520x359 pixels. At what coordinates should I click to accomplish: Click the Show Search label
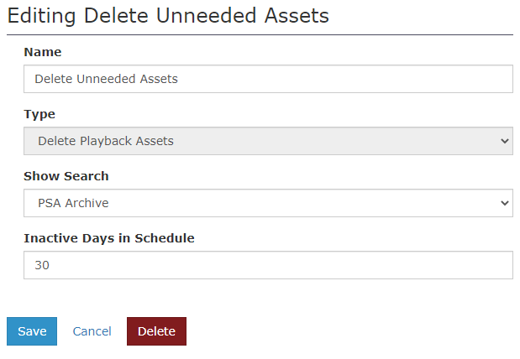(x=66, y=176)
